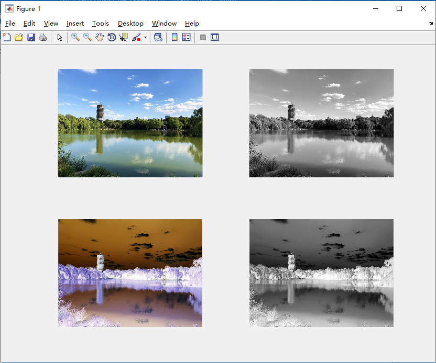Toggle the Edit Plot arrow tool
Viewport: 436px width, 363px height.
click(60, 37)
